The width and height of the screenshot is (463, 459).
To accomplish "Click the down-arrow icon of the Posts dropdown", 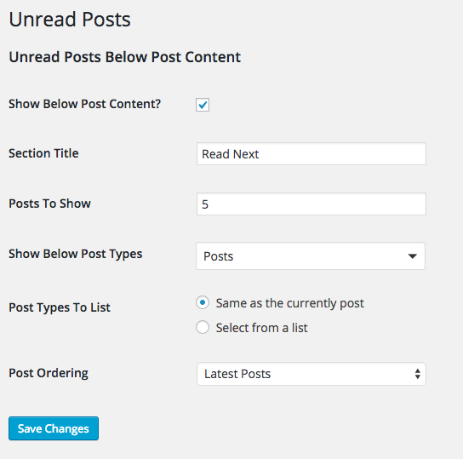I will 412,256.
